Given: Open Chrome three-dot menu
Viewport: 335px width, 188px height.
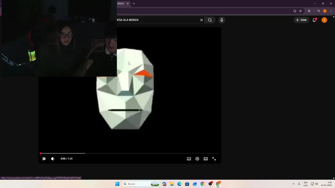Looking at the screenshot, I should 331,11.
